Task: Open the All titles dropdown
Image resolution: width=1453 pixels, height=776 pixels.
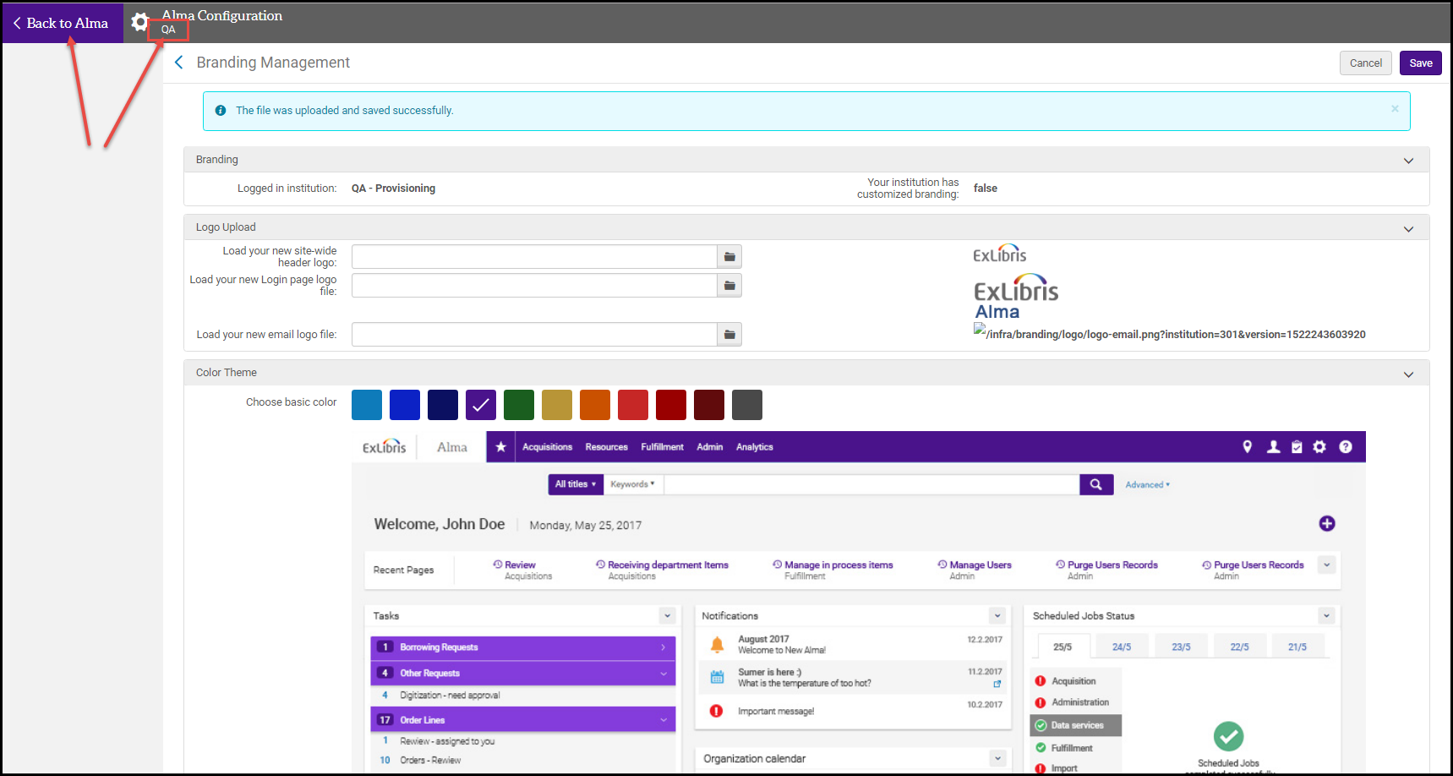Action: point(576,484)
